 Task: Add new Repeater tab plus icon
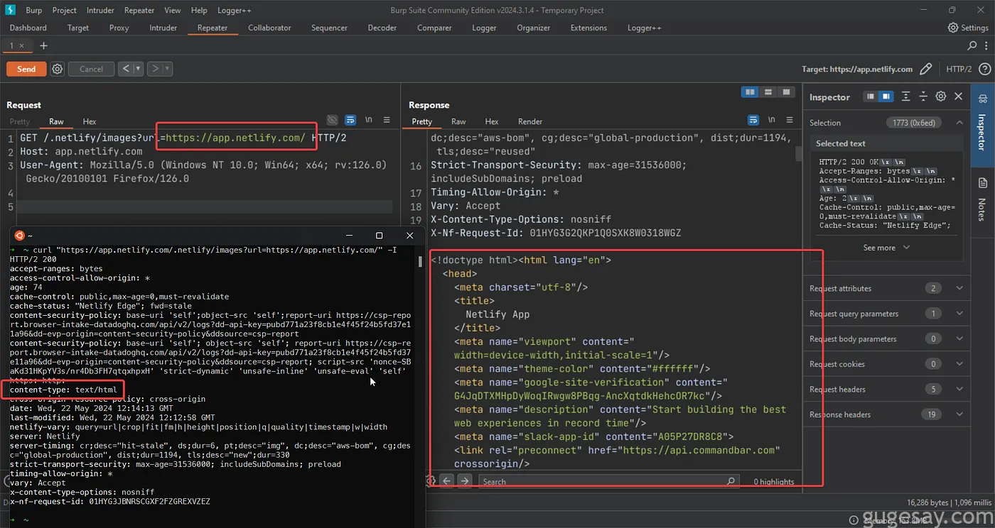coord(43,45)
